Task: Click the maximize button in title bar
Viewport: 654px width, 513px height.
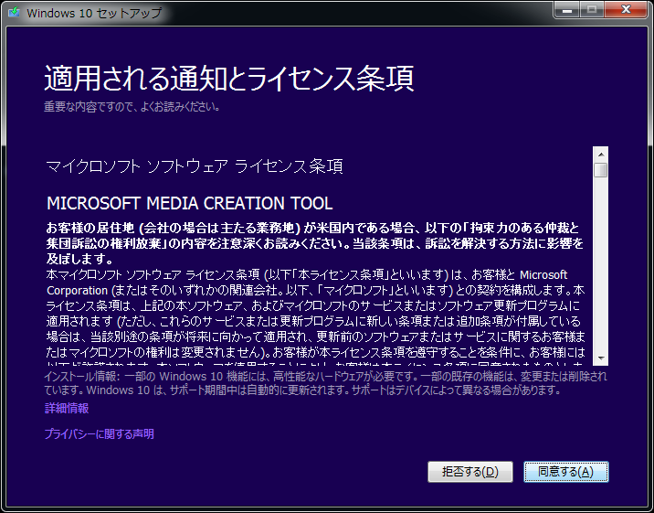Action: tap(591, 10)
